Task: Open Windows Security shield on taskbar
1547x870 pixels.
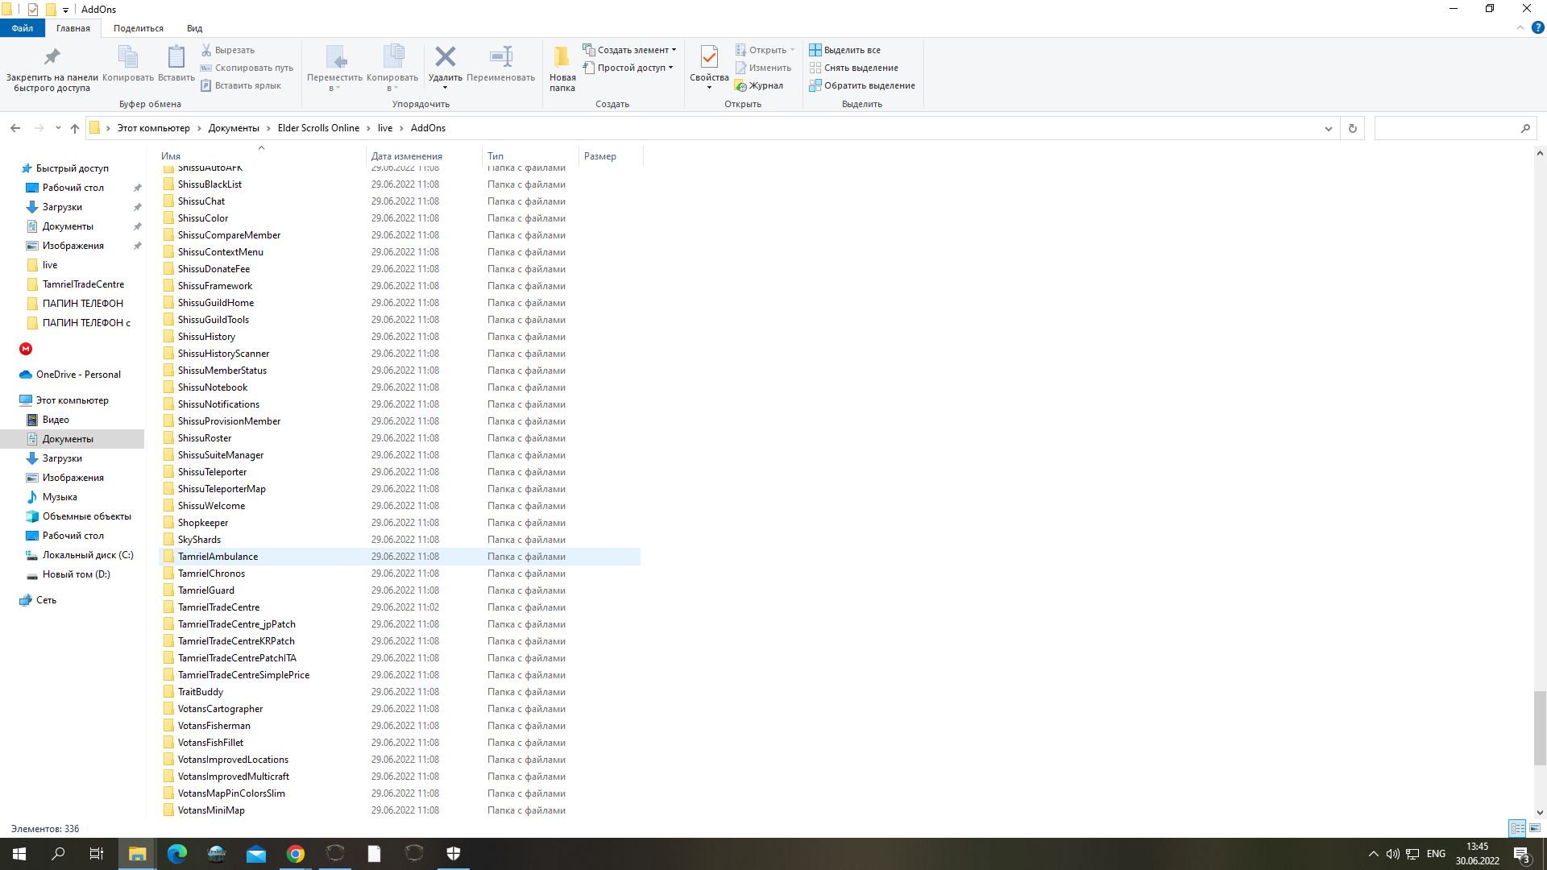Action: (454, 854)
